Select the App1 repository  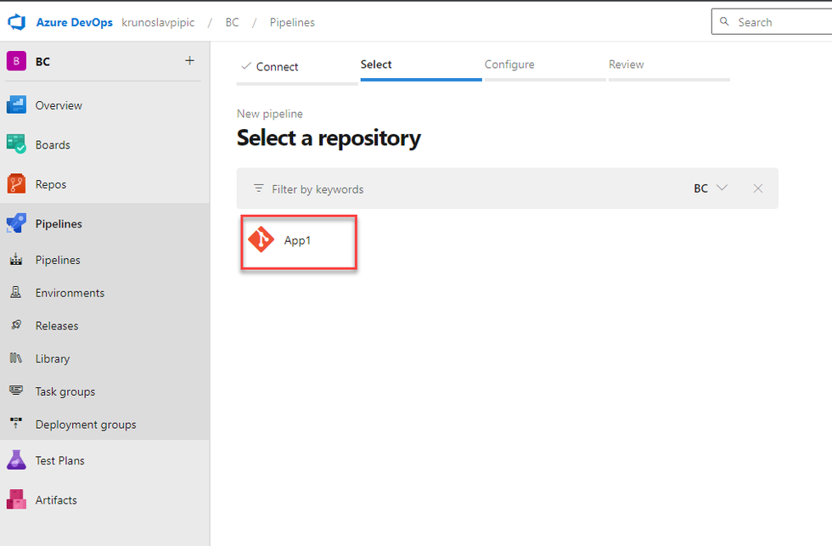[x=299, y=242]
